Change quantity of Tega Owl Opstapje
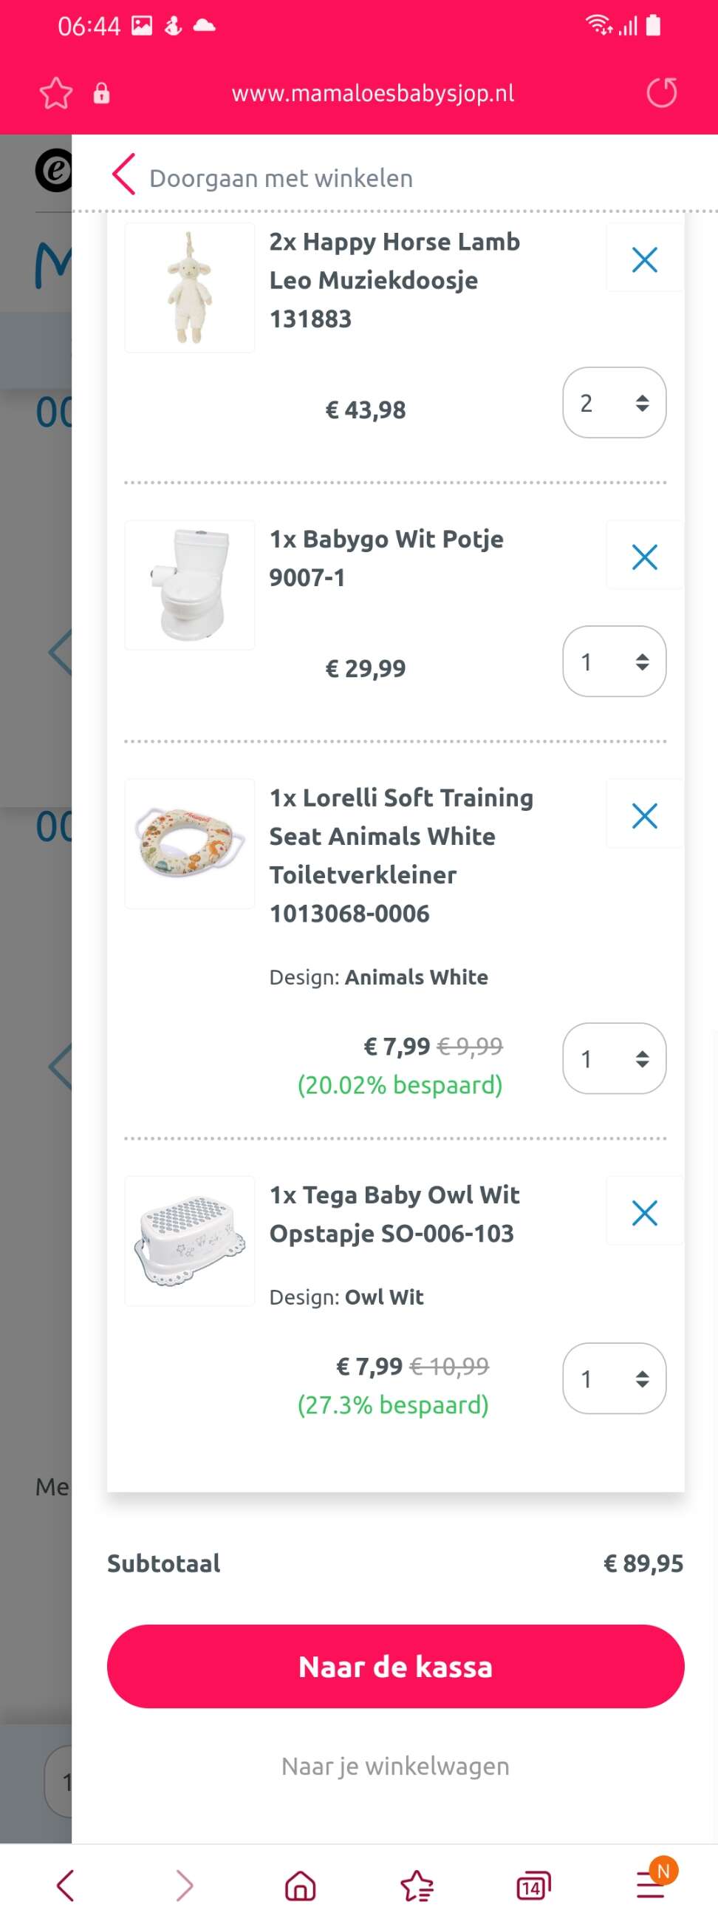 (614, 1378)
